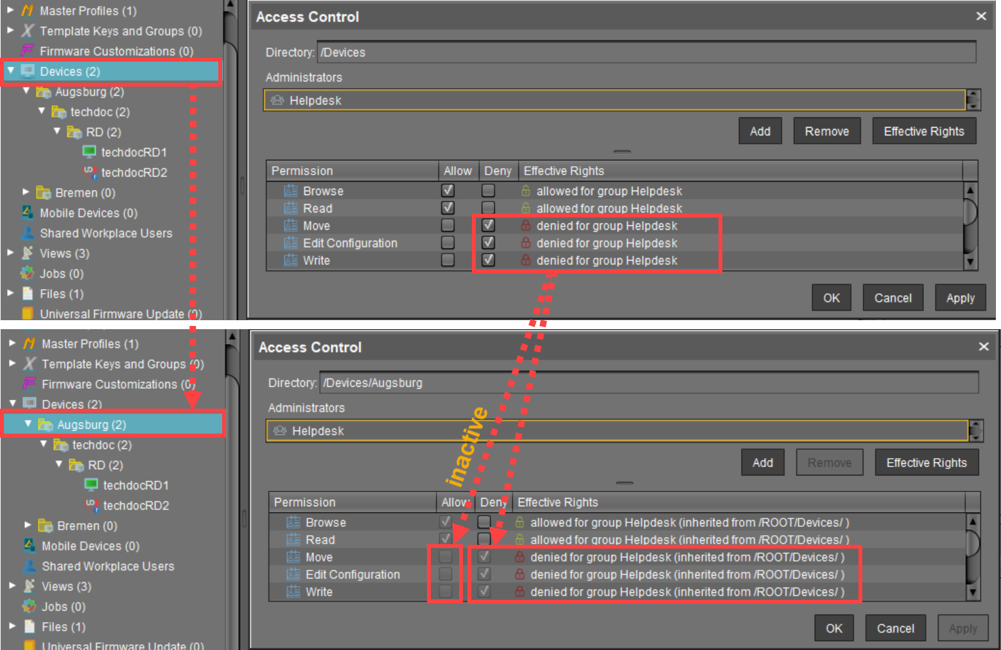Click the Mobile Devices icon in the top tree

tap(28, 212)
